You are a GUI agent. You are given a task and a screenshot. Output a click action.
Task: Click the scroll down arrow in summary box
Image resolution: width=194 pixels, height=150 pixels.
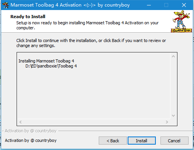[x=173, y=116]
